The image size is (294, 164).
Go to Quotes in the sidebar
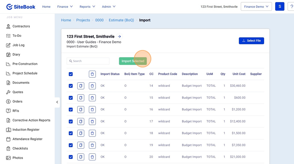(x=18, y=92)
